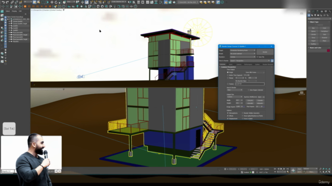
Task: Activate the Select and Rotate tool
Action: pyautogui.click(x=56, y=2)
